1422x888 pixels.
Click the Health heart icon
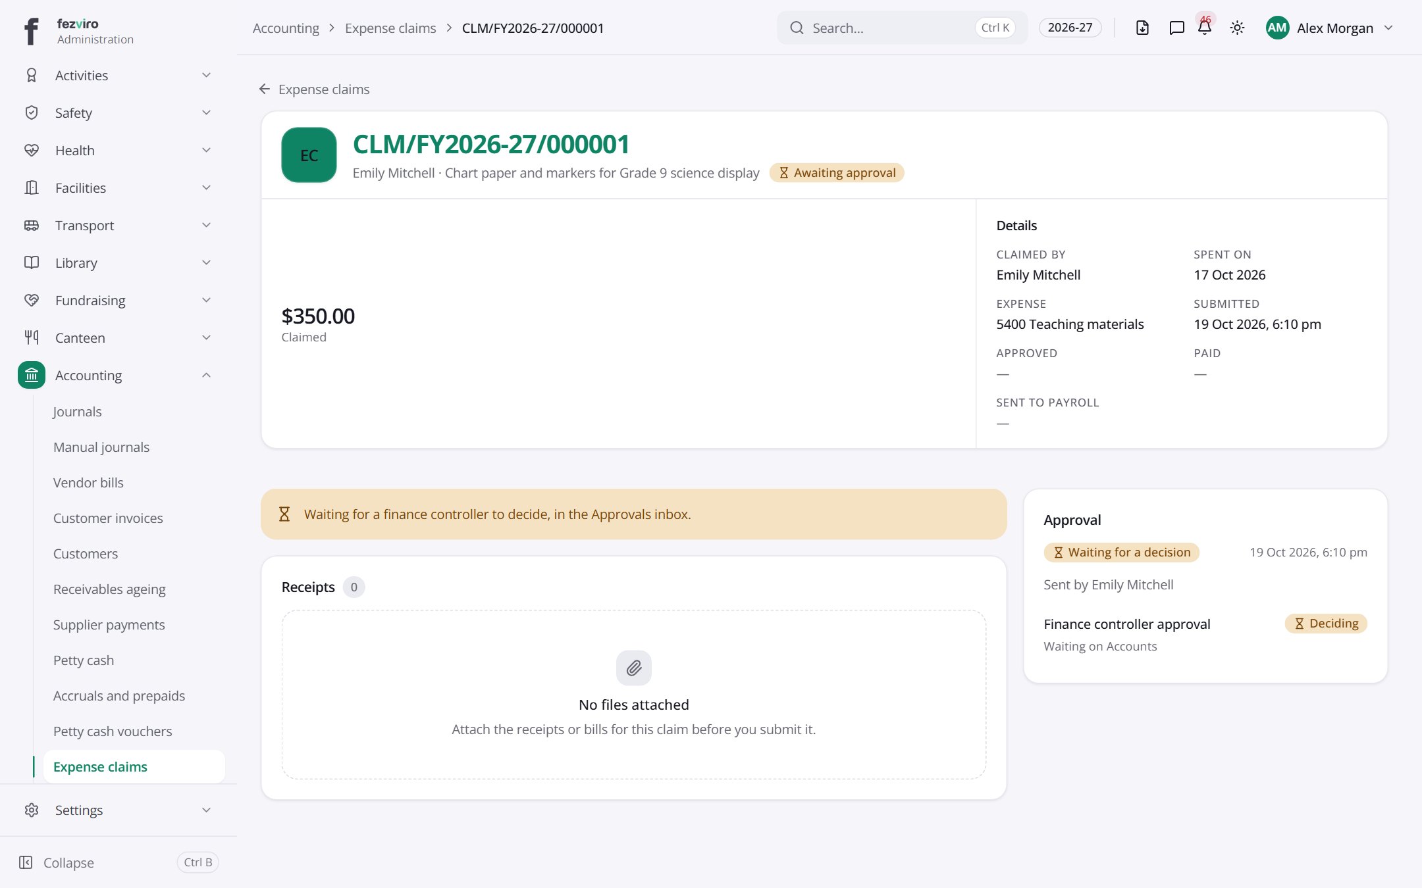[x=32, y=150]
